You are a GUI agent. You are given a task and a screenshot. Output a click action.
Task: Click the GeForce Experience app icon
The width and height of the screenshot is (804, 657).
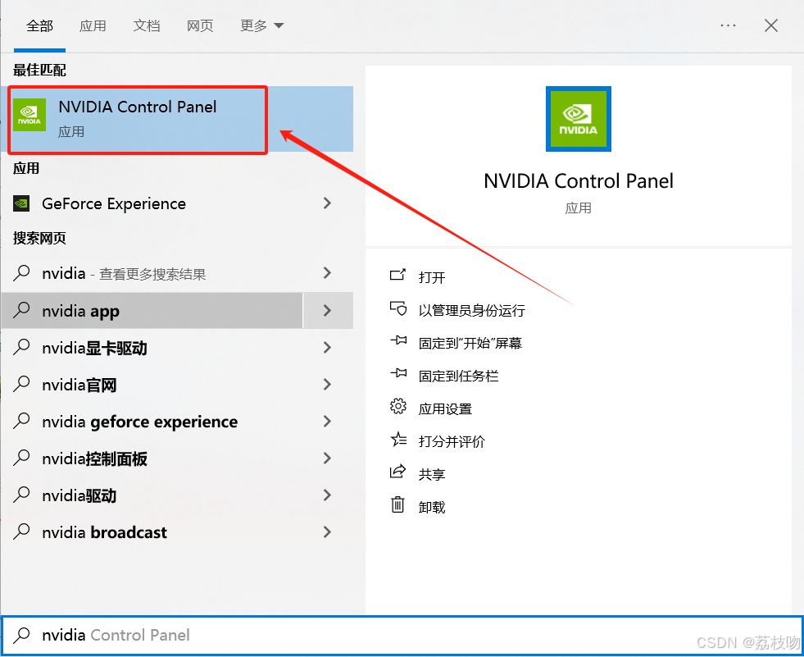(x=21, y=203)
